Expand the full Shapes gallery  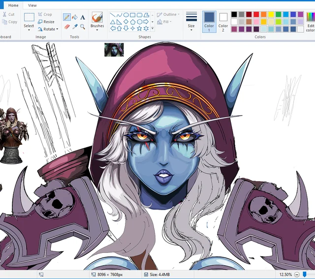(x=153, y=29)
